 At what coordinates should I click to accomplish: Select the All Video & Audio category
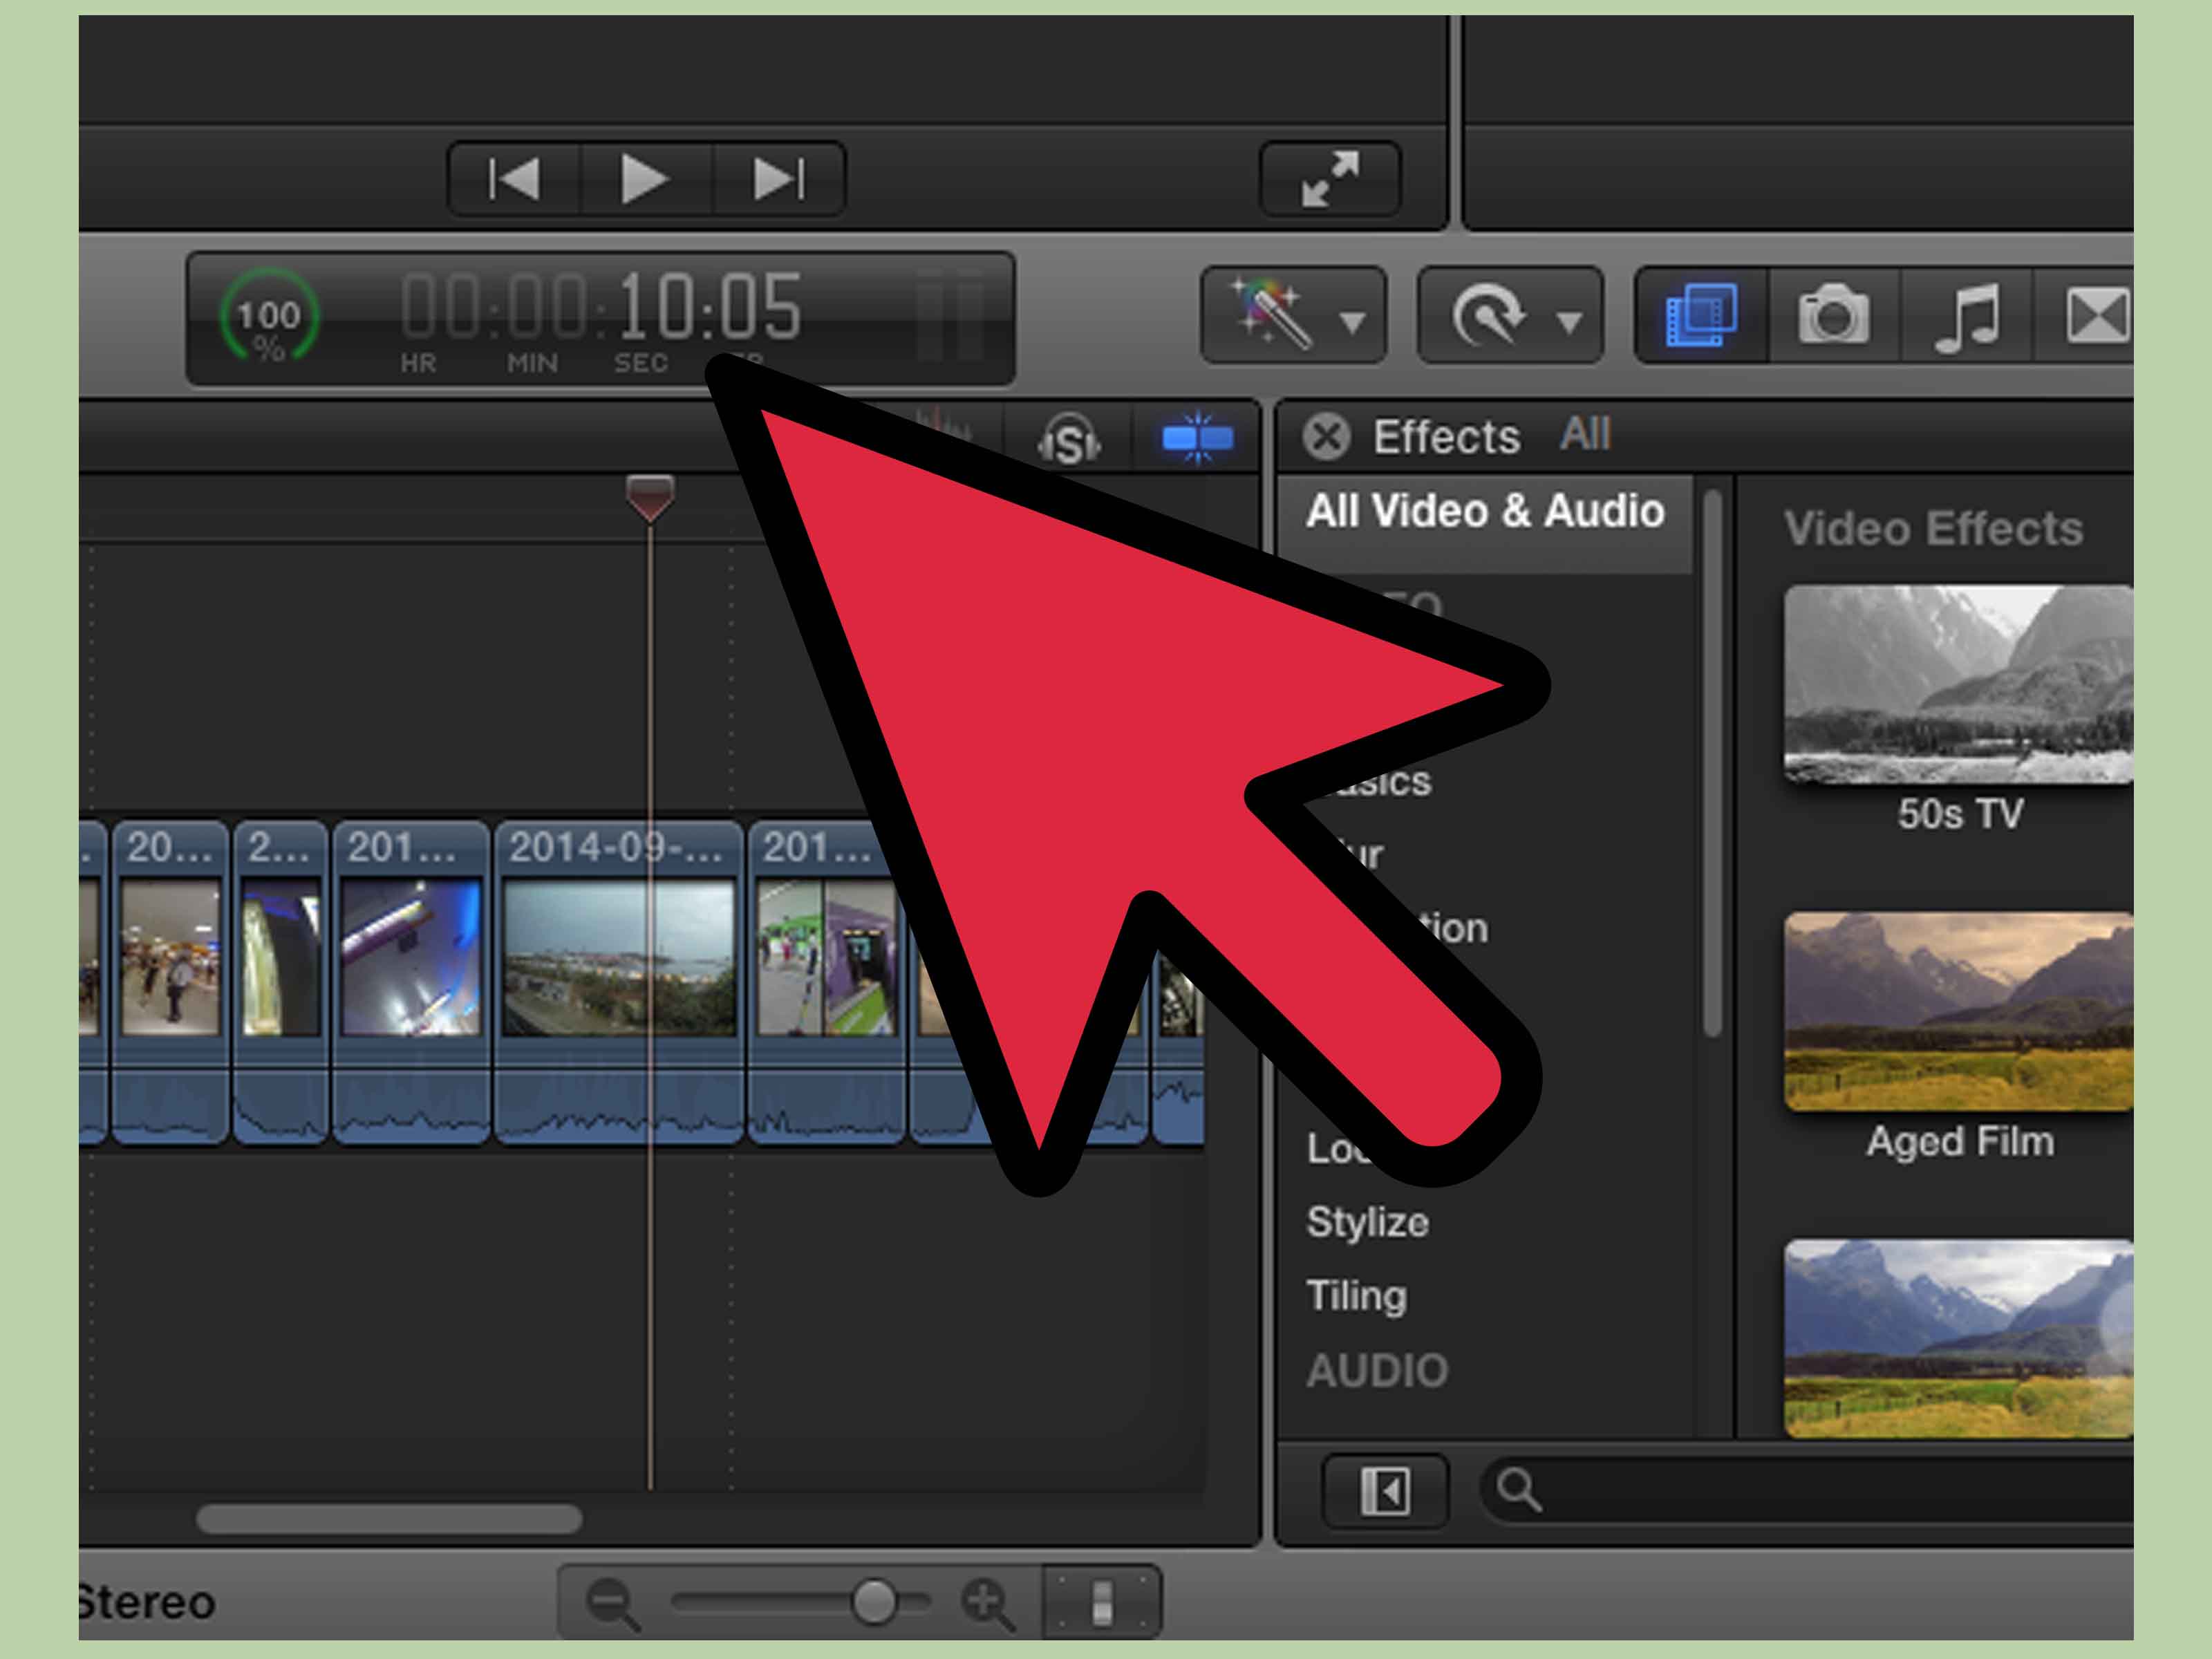[1484, 512]
